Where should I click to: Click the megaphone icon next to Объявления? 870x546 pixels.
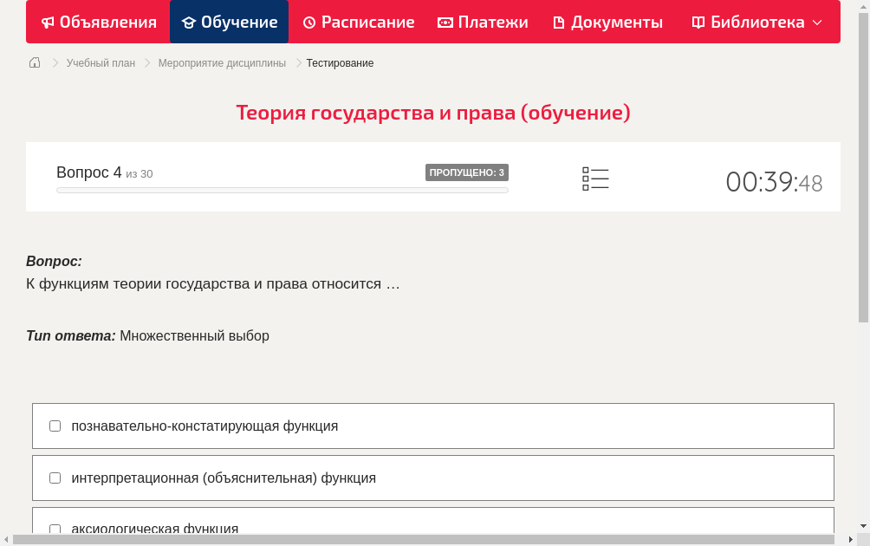point(48,22)
